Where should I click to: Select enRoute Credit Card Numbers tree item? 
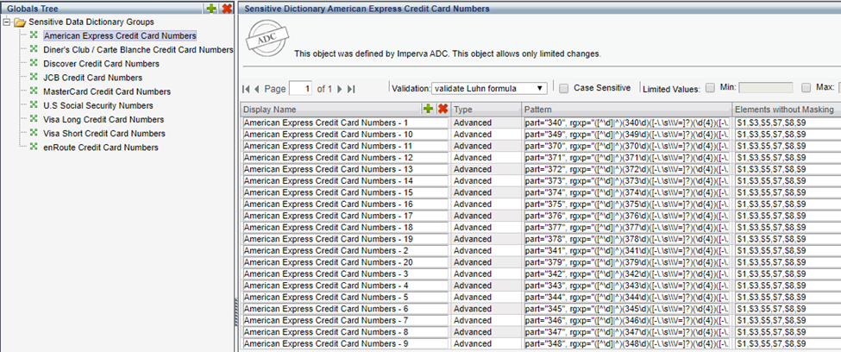coord(101,148)
